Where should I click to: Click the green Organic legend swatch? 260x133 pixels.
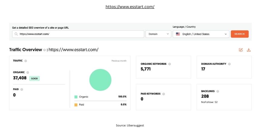point(76,97)
